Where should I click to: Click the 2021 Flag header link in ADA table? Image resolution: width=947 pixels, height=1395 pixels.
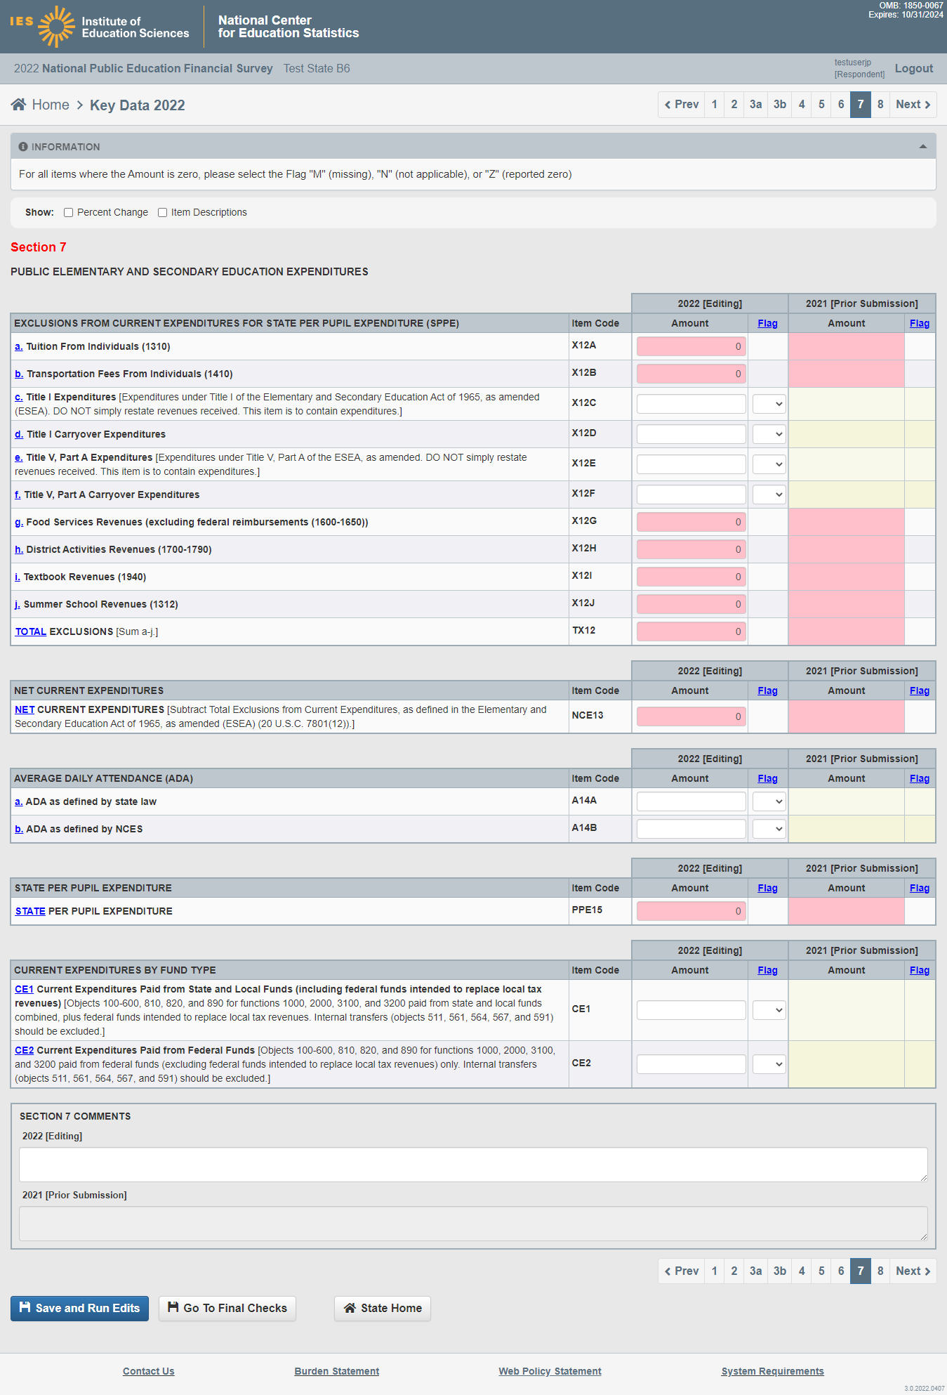(920, 778)
